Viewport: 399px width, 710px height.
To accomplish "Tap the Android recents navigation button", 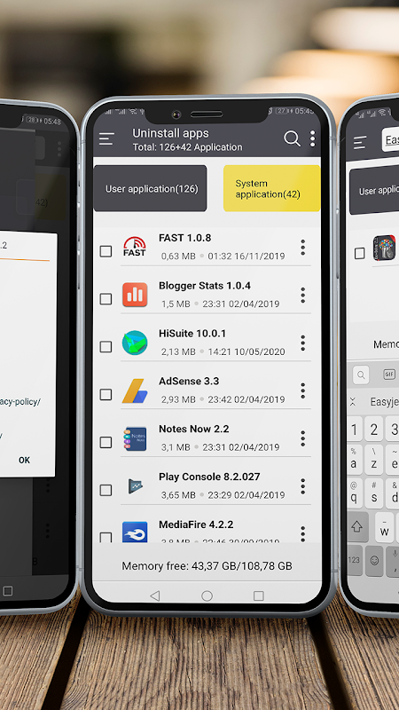I will coord(258,596).
